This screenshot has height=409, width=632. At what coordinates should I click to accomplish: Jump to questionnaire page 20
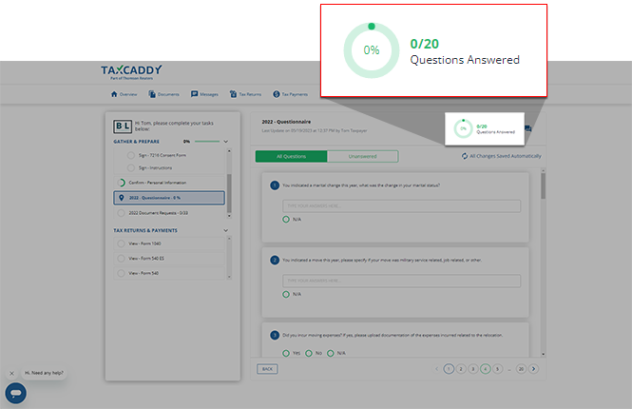[x=521, y=369]
